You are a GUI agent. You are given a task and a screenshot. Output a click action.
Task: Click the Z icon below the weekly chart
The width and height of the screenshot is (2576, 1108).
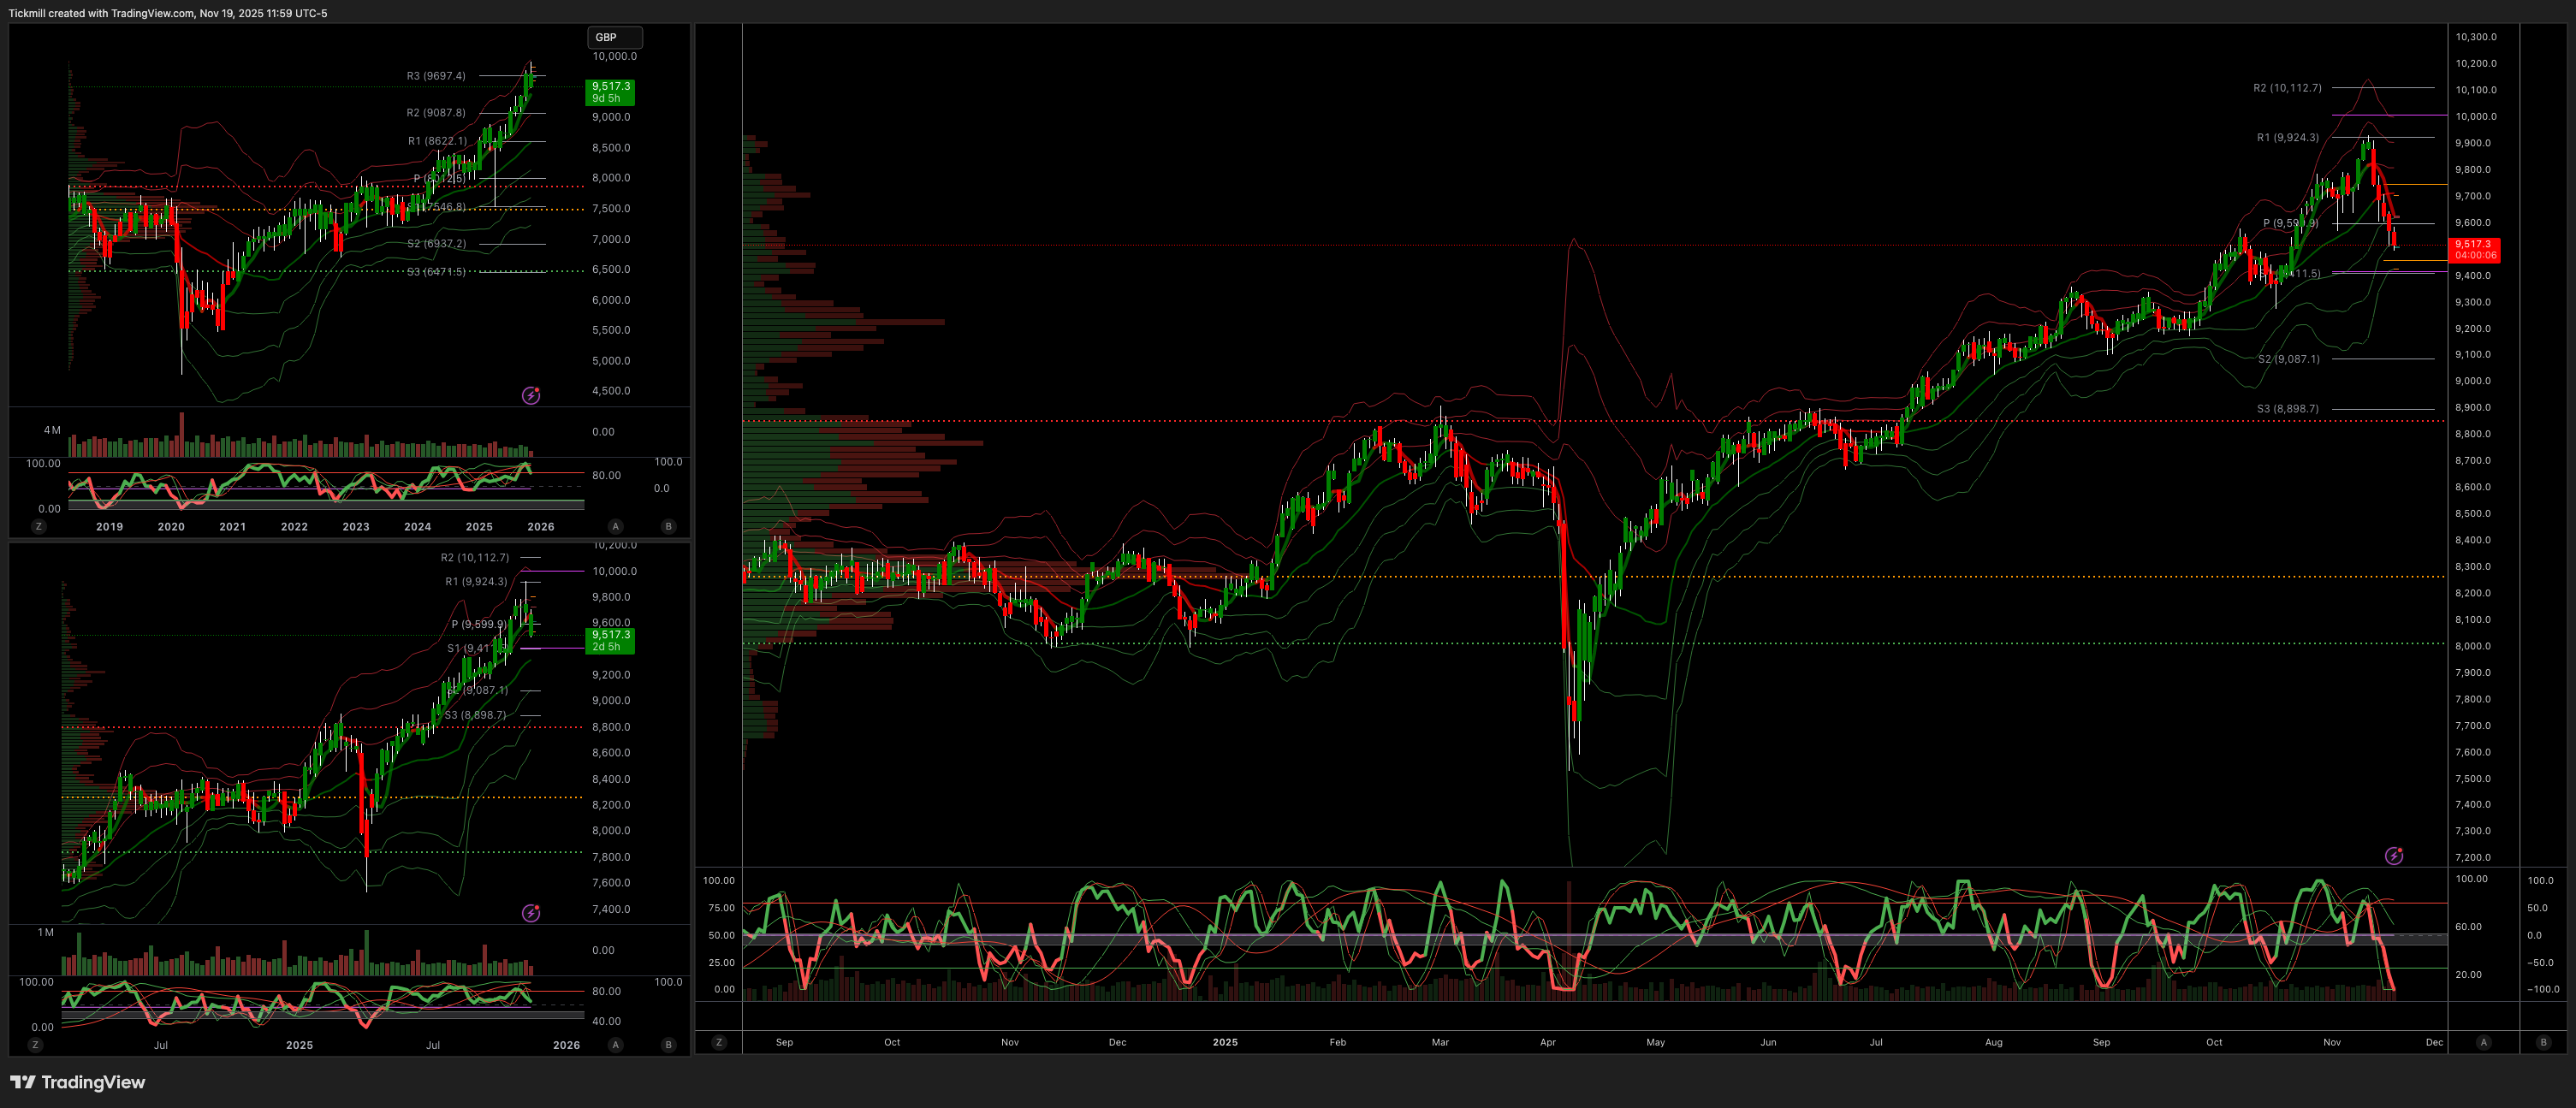(x=36, y=1044)
